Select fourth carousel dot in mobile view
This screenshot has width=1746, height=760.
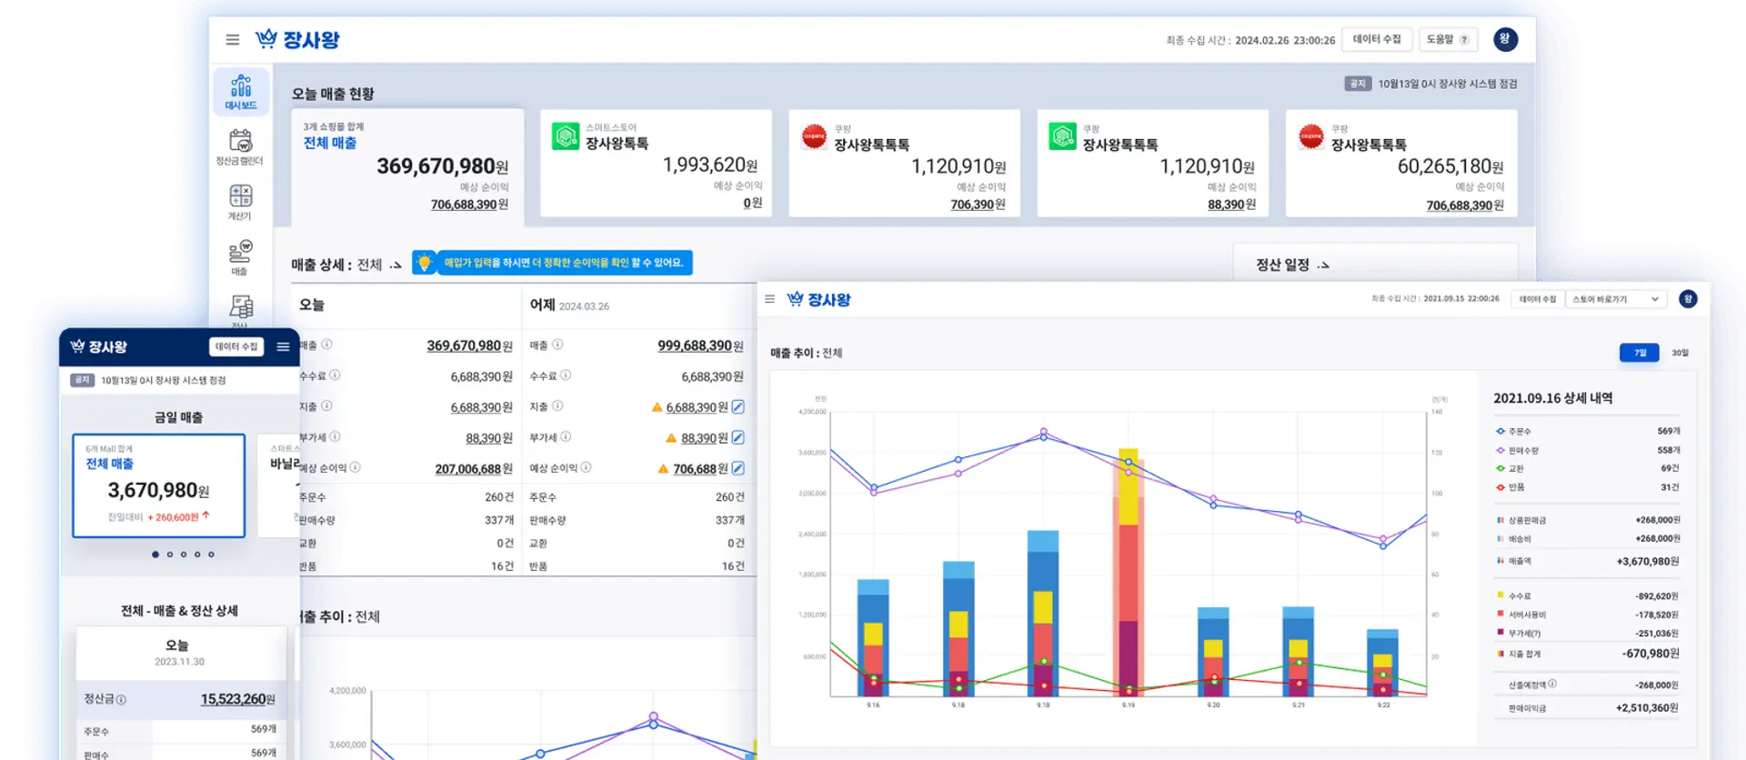(x=197, y=555)
